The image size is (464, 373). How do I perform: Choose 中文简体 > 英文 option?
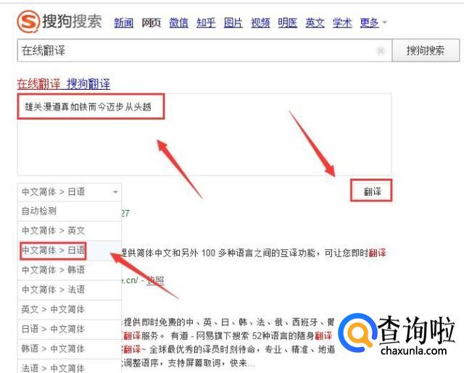pyautogui.click(x=70, y=231)
